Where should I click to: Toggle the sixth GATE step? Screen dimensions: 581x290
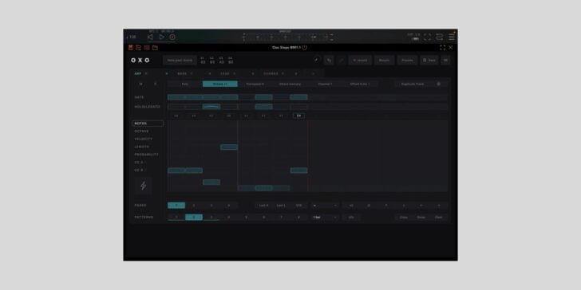point(264,97)
